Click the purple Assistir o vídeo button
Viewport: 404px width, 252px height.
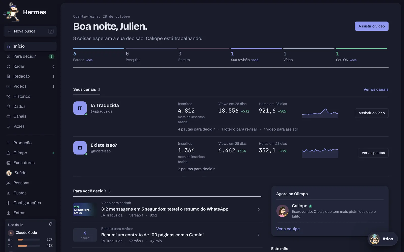pos(372,26)
